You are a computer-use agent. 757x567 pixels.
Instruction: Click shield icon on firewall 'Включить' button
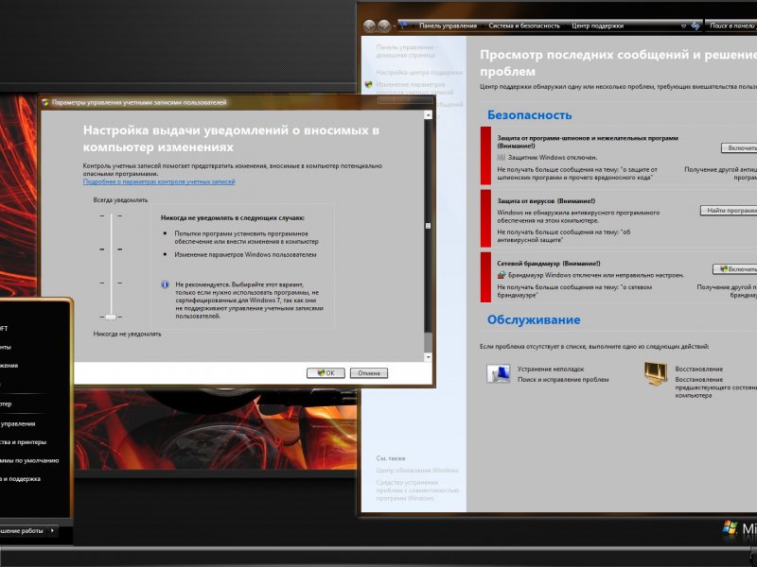[723, 269]
